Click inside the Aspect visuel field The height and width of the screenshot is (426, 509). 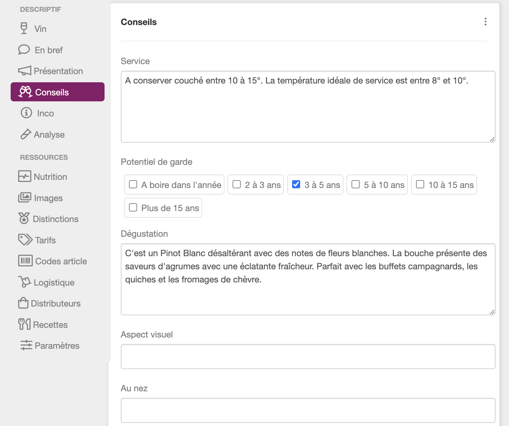[x=308, y=357]
